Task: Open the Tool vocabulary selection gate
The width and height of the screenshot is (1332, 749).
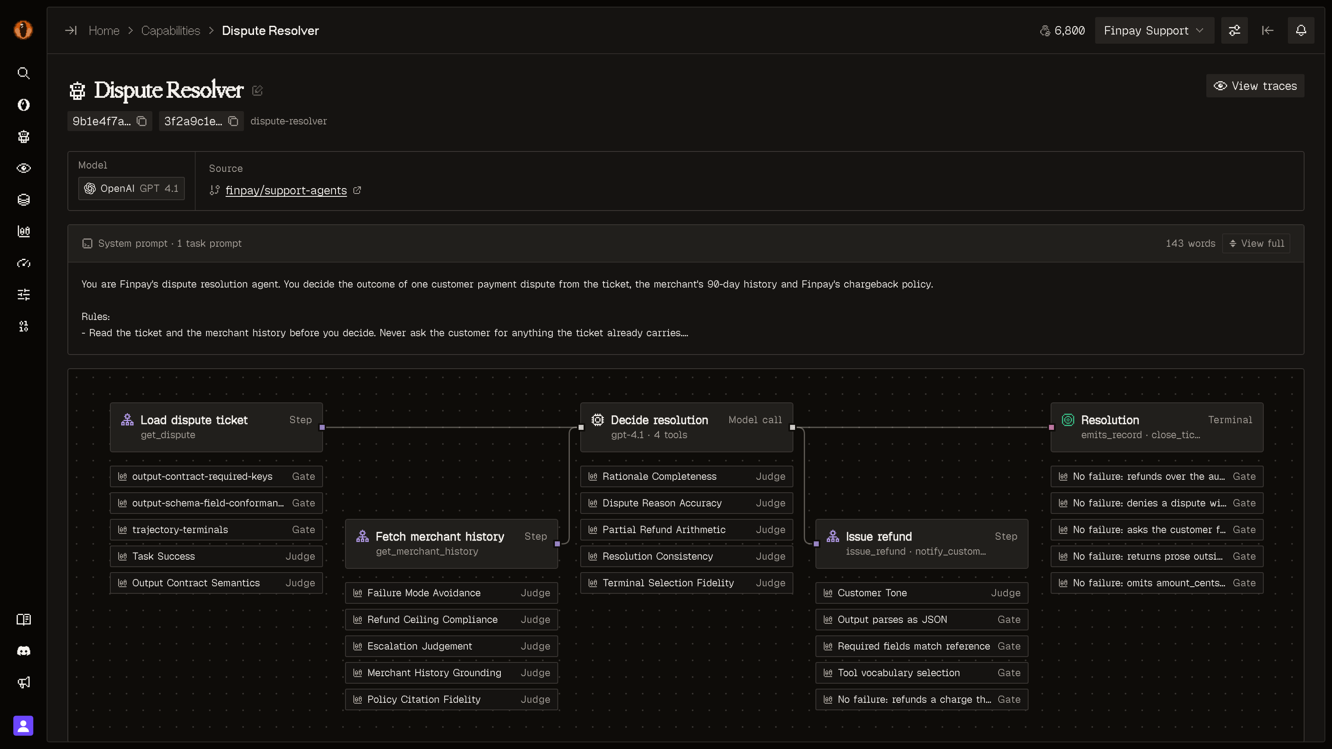Action: [922, 673]
